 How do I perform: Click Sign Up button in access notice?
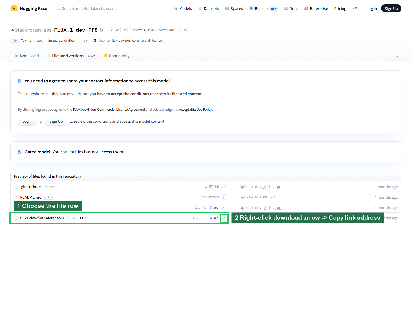pos(56,121)
